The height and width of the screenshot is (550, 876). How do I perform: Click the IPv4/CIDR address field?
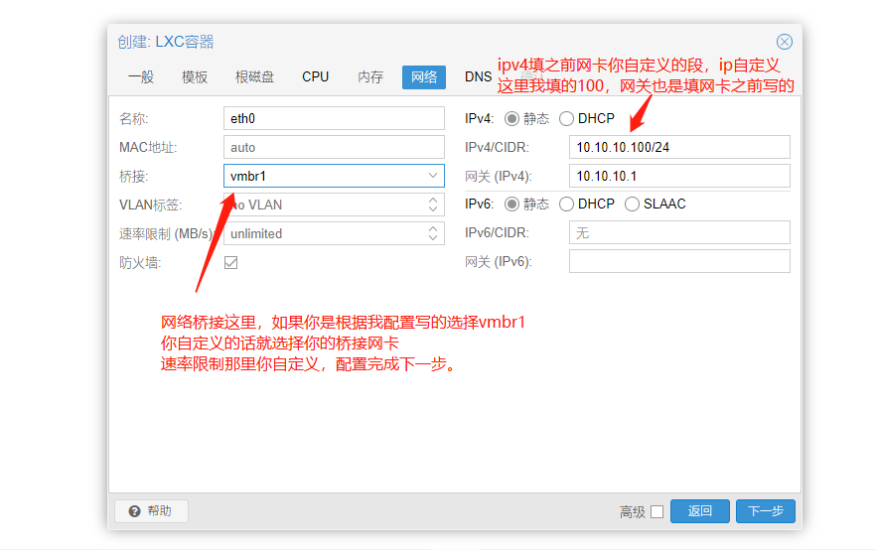click(679, 147)
